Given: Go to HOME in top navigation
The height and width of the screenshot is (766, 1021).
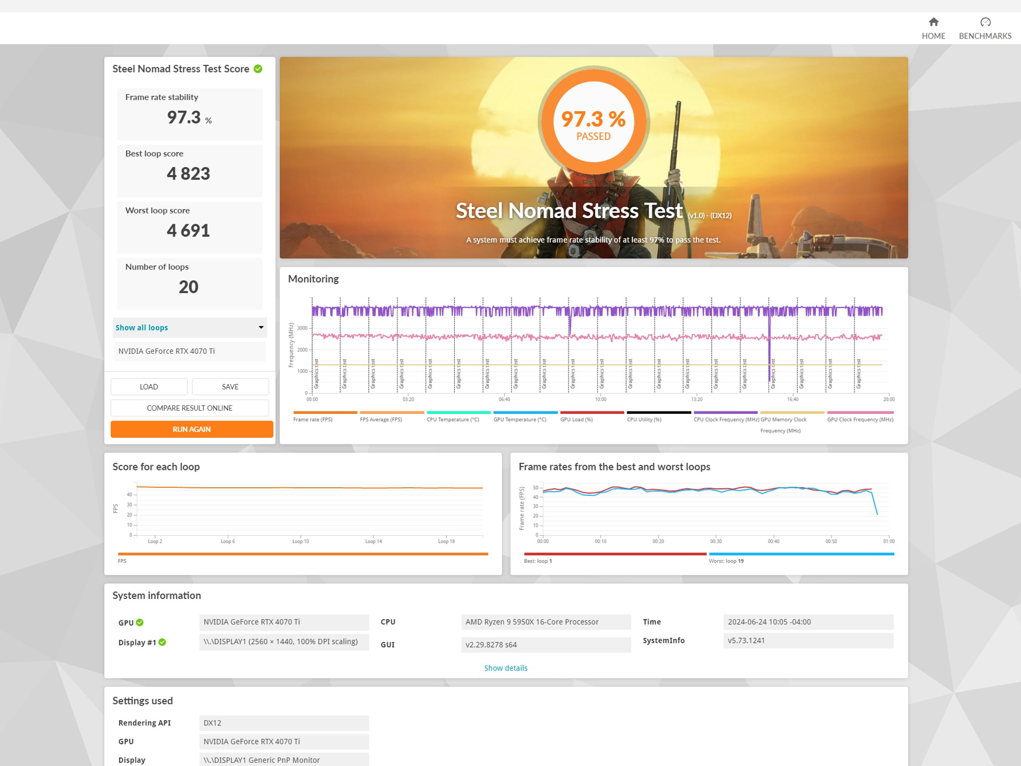Looking at the screenshot, I should [933, 36].
